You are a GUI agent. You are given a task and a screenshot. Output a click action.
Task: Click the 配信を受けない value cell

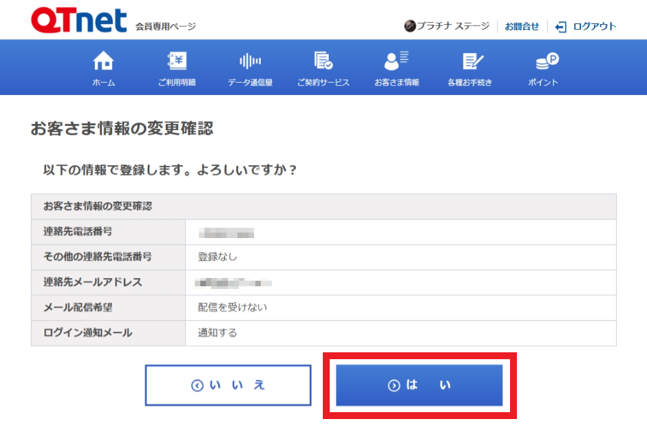coord(233,308)
